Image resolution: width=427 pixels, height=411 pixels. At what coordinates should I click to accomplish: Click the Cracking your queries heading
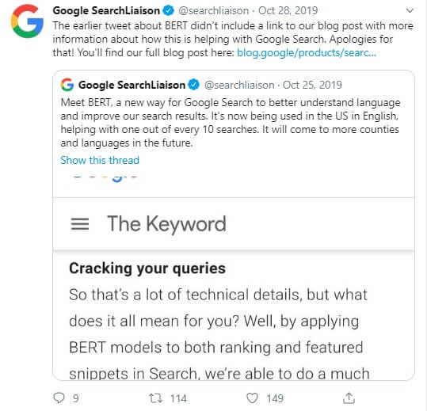(147, 268)
